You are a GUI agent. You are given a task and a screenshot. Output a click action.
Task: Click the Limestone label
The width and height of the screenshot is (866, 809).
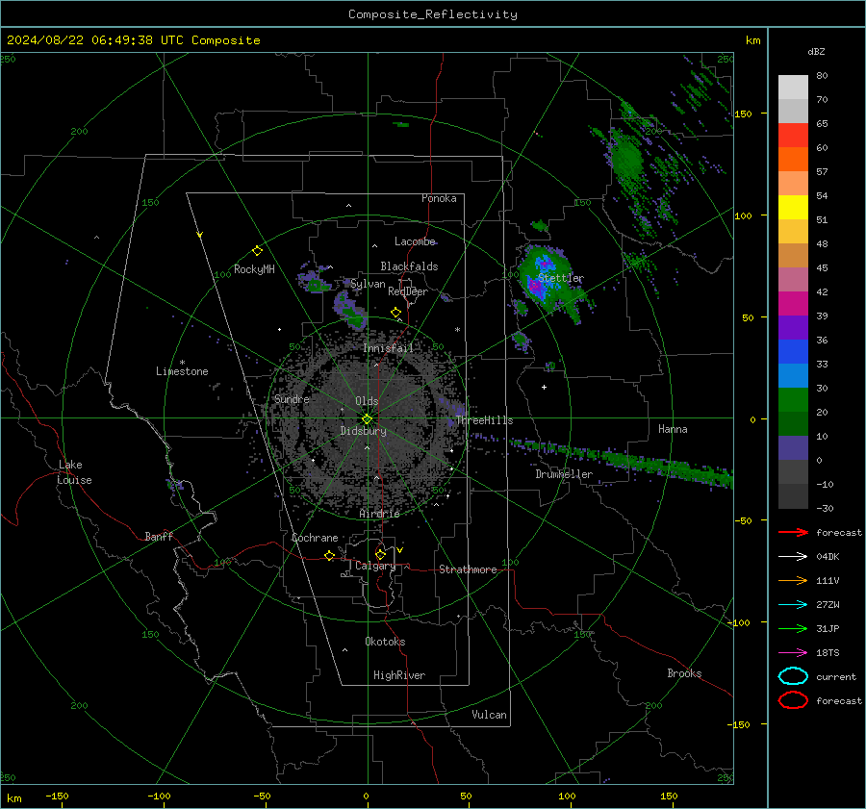[182, 371]
